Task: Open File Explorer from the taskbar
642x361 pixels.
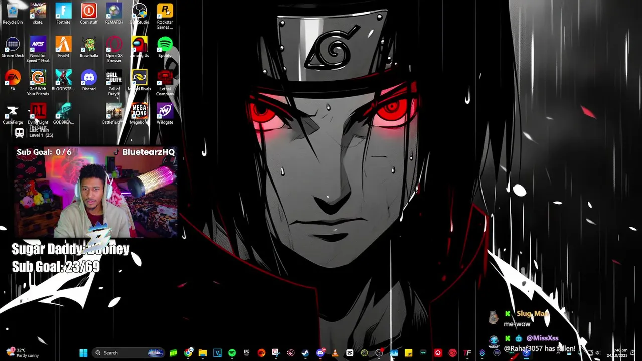Action: pyautogui.click(x=203, y=353)
